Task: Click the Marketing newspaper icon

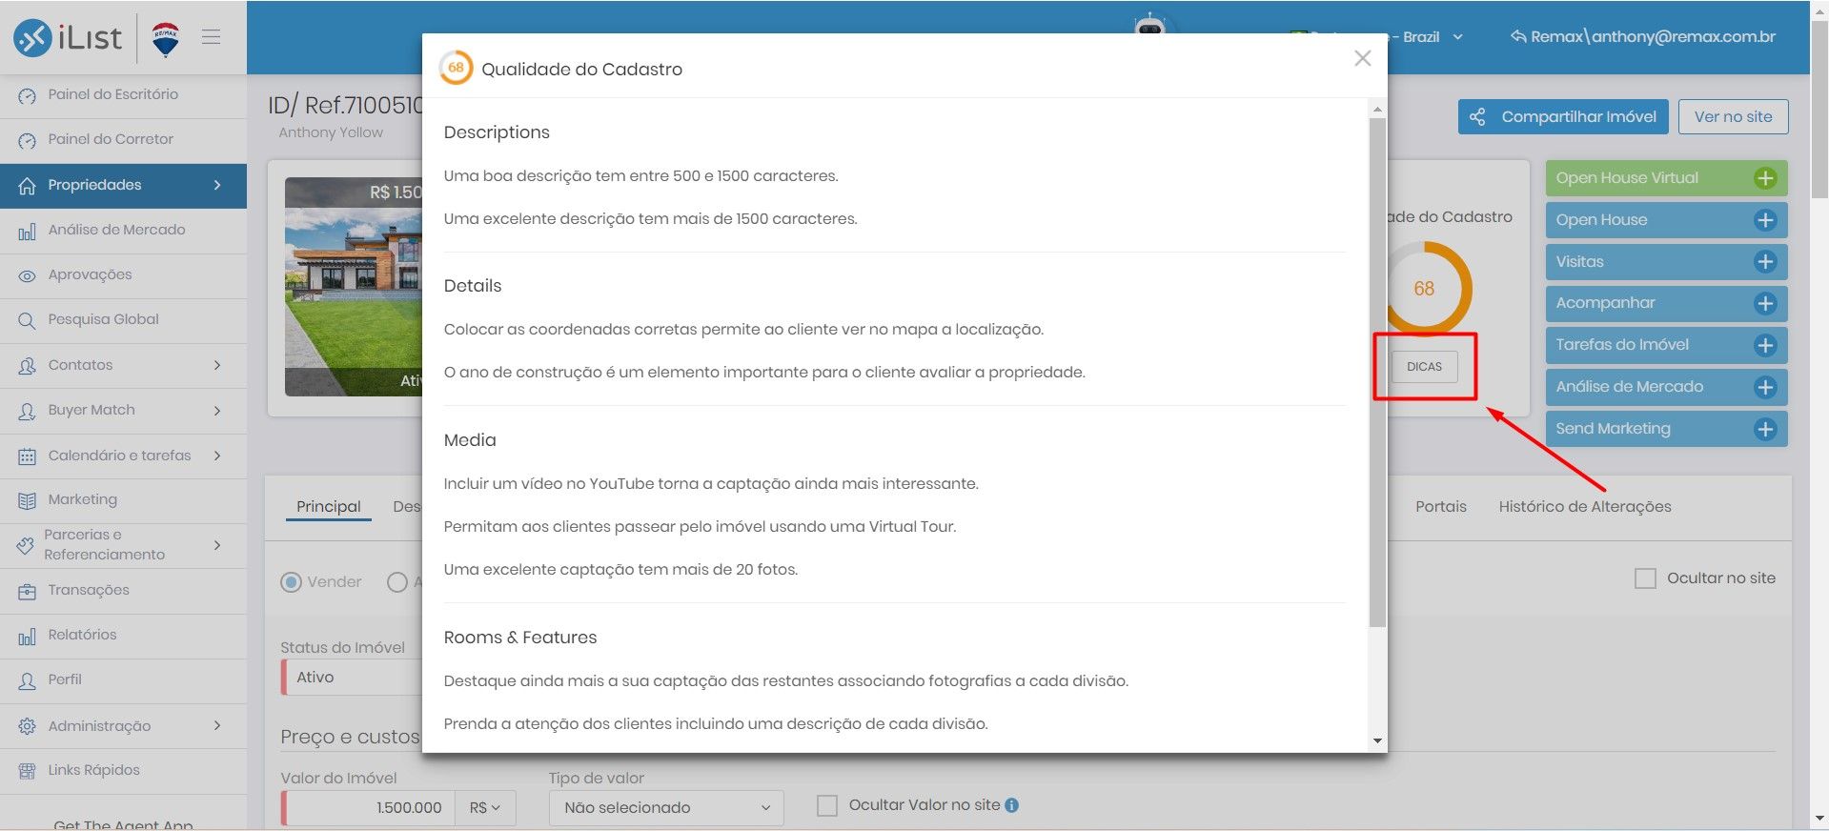Action: pos(27,500)
